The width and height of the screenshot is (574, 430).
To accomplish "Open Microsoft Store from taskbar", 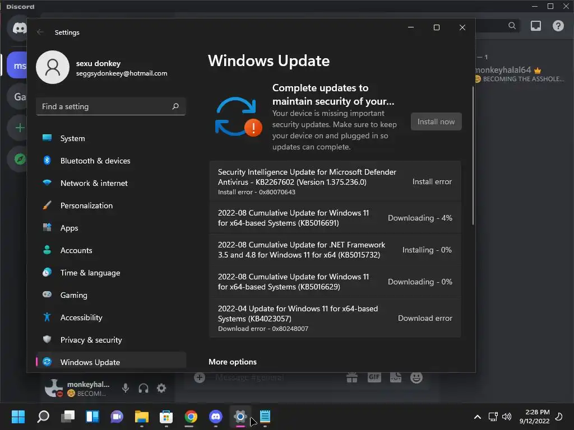I will tap(166, 417).
